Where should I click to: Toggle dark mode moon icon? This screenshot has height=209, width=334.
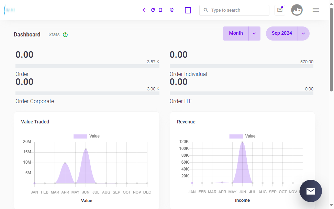tap(172, 10)
